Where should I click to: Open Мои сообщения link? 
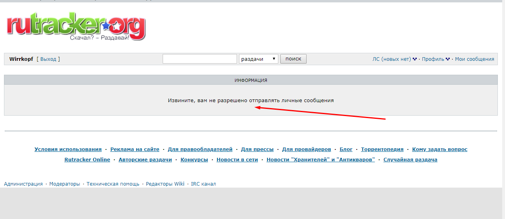coord(474,59)
